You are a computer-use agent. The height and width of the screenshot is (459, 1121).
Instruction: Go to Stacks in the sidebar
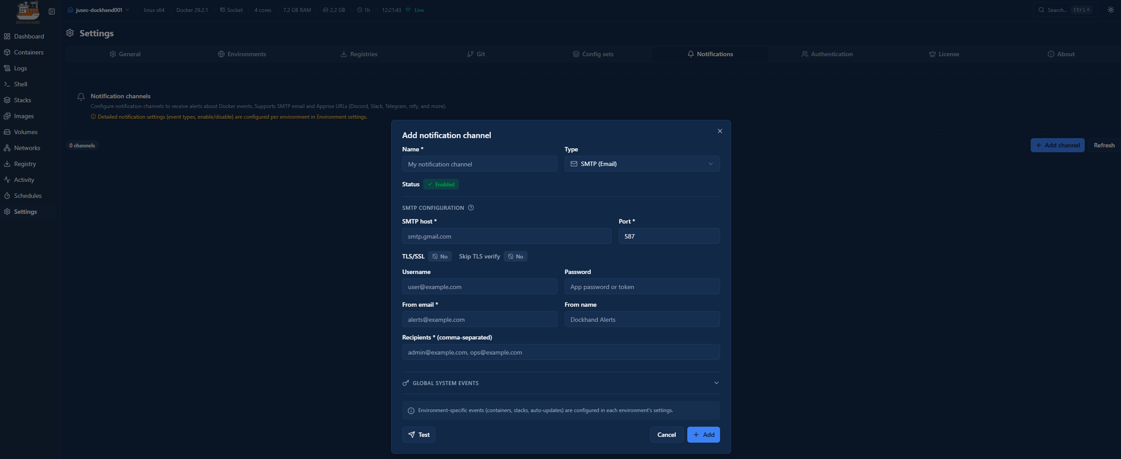tap(22, 100)
